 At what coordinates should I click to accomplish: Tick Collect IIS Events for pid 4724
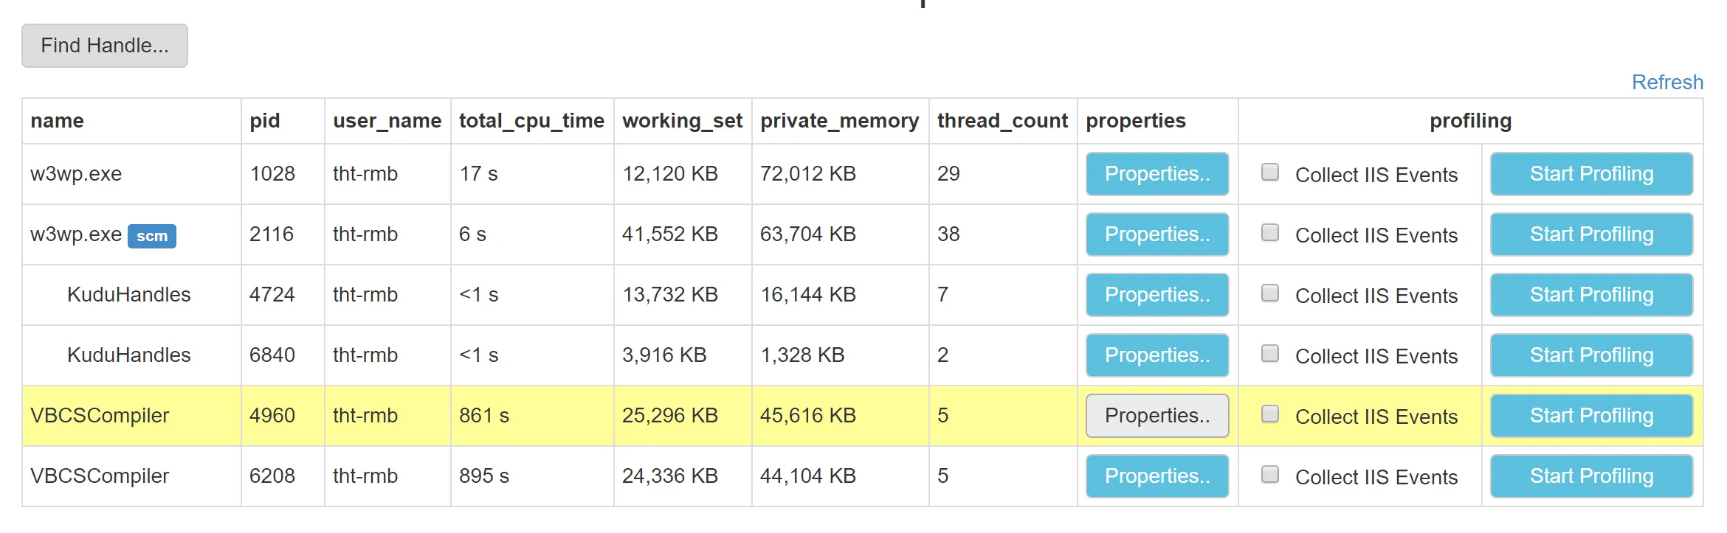click(1270, 293)
